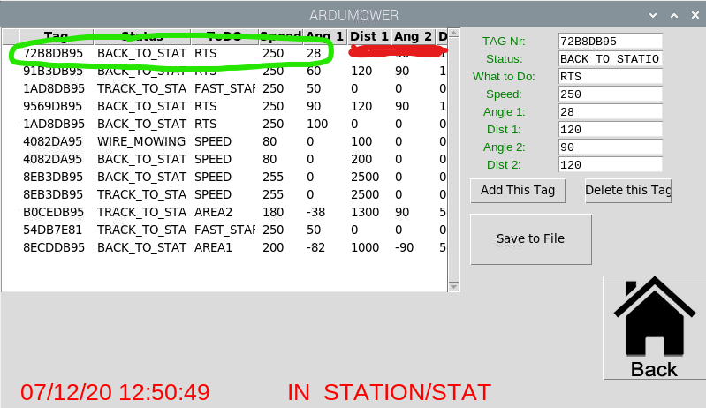706x408 pixels.
Task: Select tag 1AD8DB95 with FAST_STAF action
Action: [224, 88]
